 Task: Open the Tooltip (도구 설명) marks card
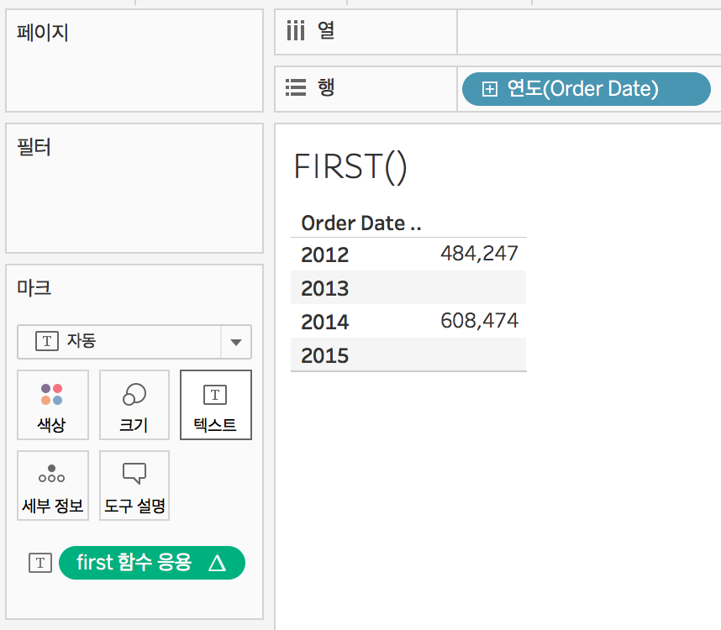(x=134, y=486)
